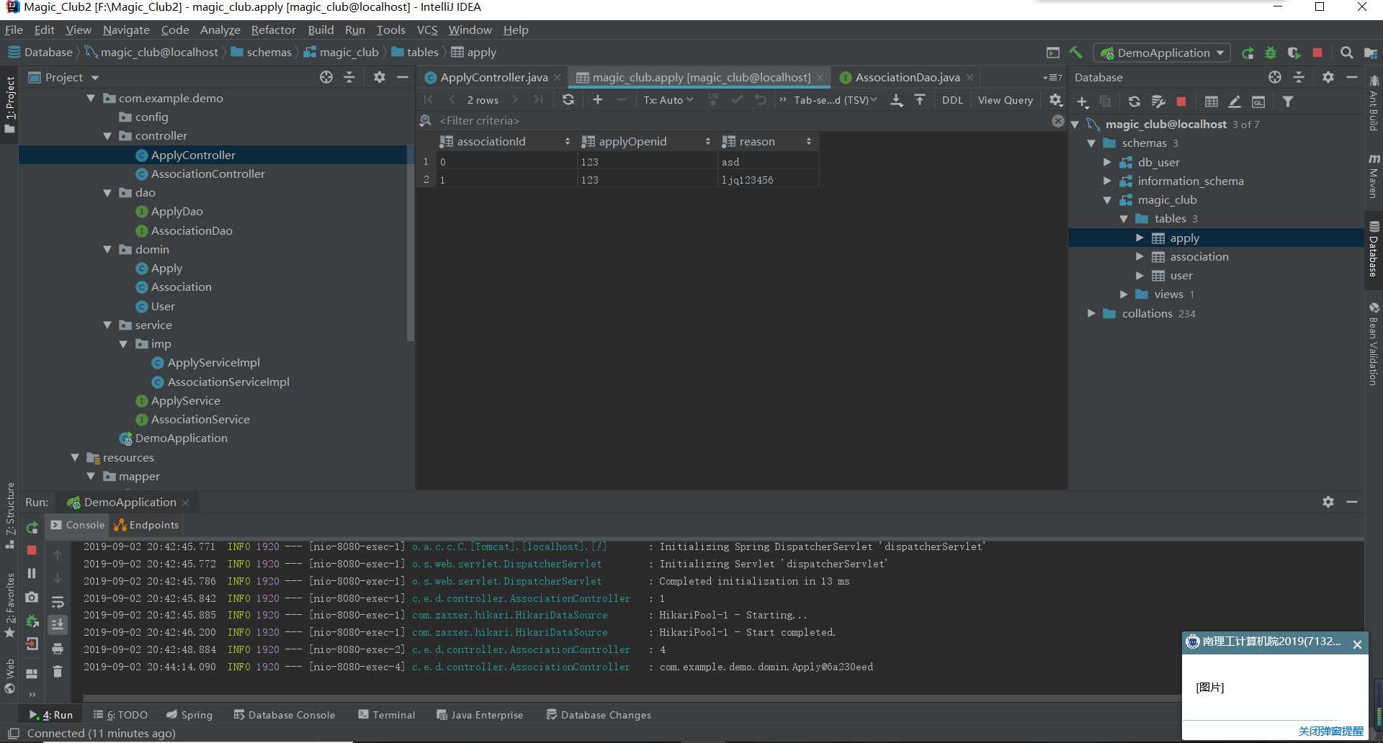Image resolution: width=1383 pixels, height=743 pixels.
Task: Click View Query button
Action: [x=1005, y=100]
